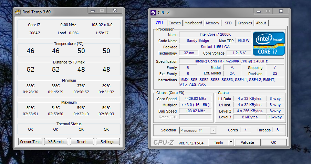
Task: Open the Tools dropdown arrow in CPU-Z
Action: tap(231, 142)
